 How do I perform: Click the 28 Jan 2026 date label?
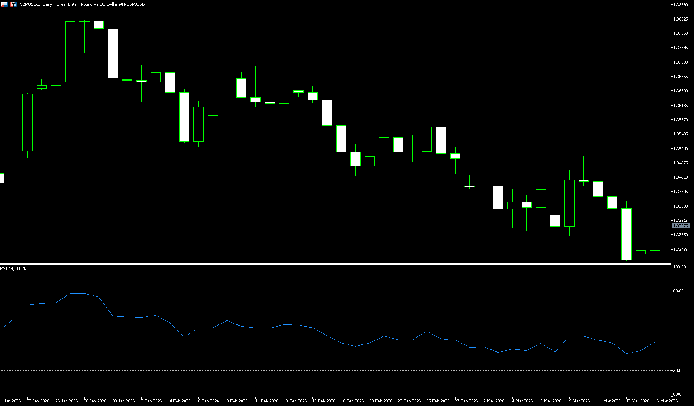tap(95, 401)
